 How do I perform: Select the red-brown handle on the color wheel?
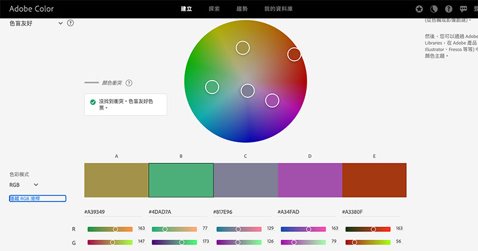(x=294, y=54)
